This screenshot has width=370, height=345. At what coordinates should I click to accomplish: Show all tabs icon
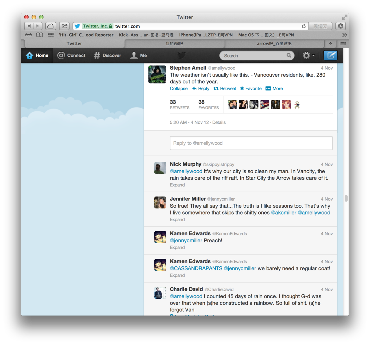[343, 43]
